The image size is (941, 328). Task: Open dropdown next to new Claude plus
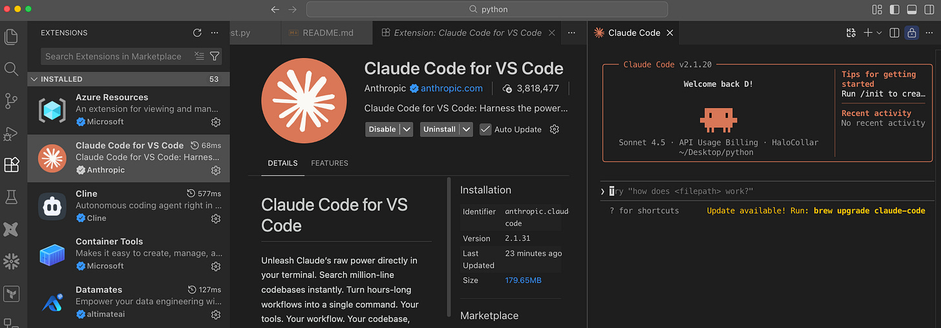coord(880,32)
